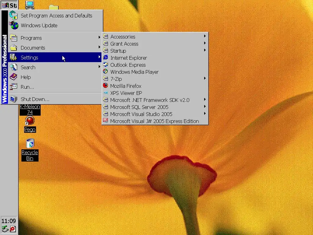Launch Mozilla Firefox from Programs menu
Screen dimensions: 313x235
pos(155,86)
